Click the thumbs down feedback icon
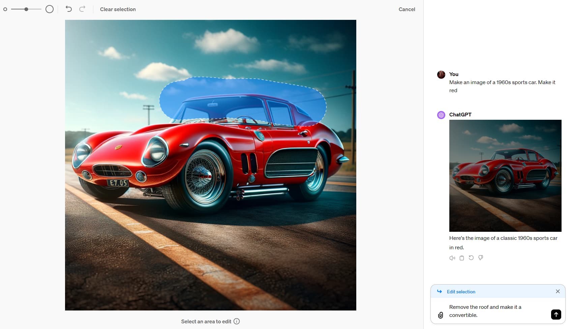The width and height of the screenshot is (572, 329). 481,258
